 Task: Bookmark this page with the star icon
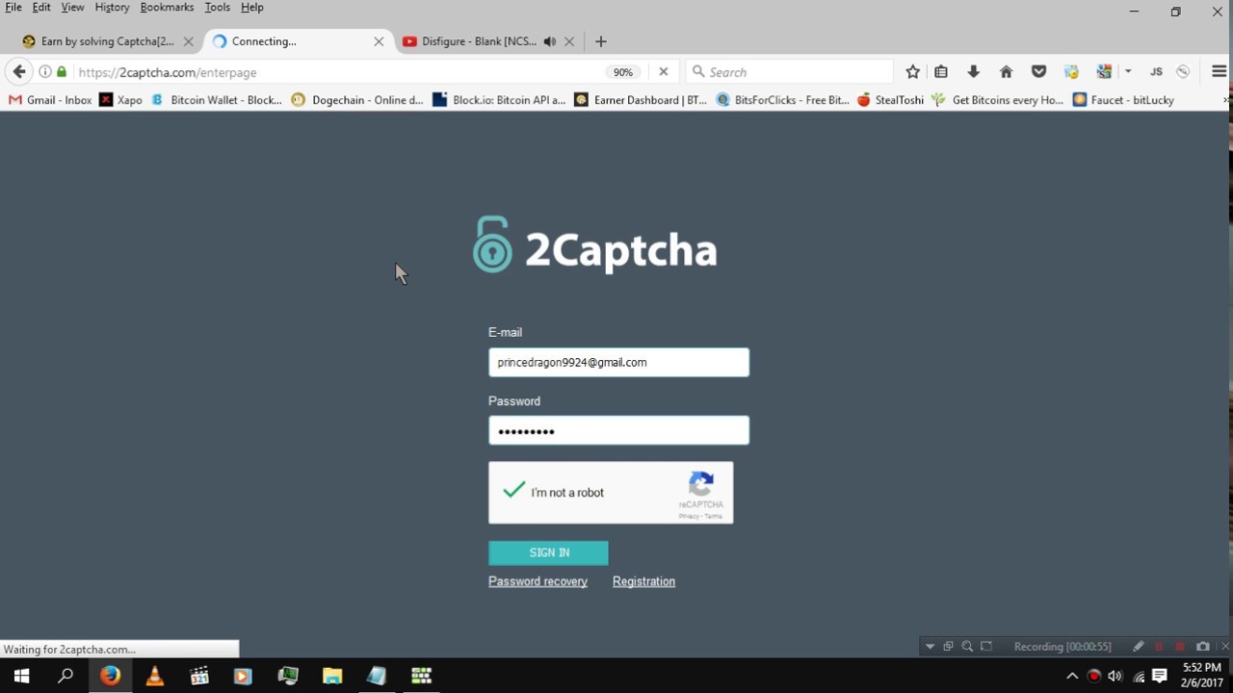[912, 72]
